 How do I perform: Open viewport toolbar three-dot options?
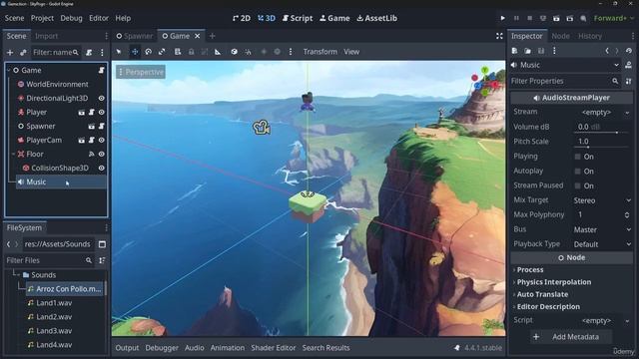coord(291,52)
